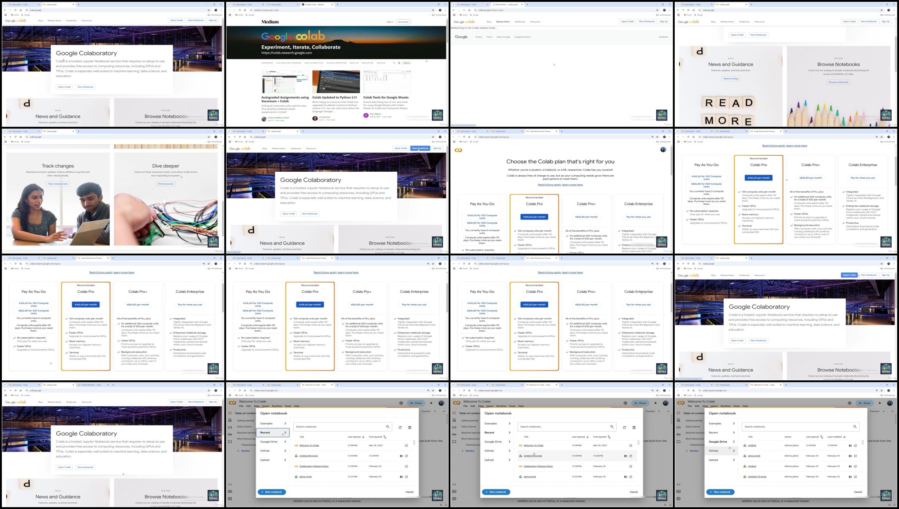Open Untitled179.ipynb in the Owner-column dialog
Viewport: 899px width, 509px height.
point(757,477)
